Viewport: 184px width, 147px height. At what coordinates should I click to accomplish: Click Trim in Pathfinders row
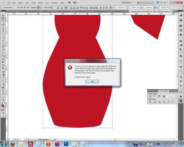(x=155, y=102)
